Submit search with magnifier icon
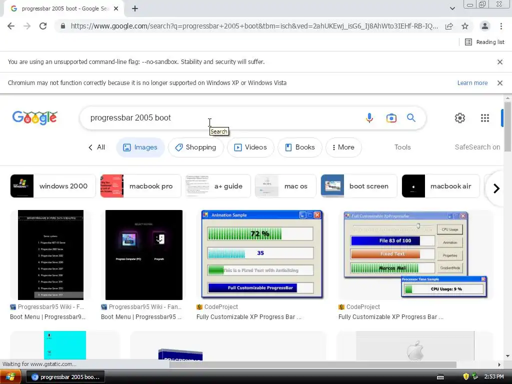The width and height of the screenshot is (512, 384). (411, 118)
